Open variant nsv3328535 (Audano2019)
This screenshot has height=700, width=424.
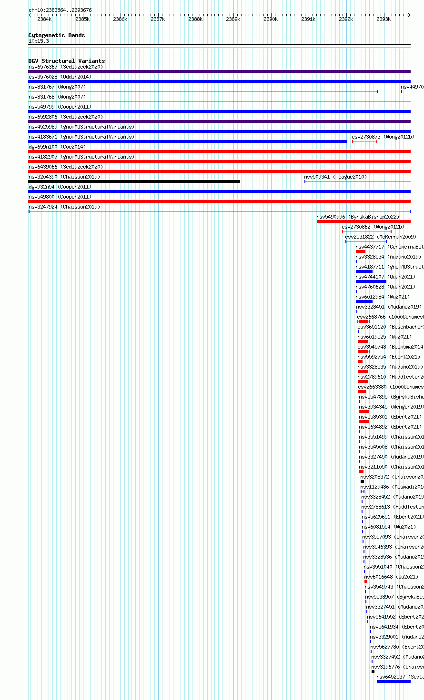[390, 367]
